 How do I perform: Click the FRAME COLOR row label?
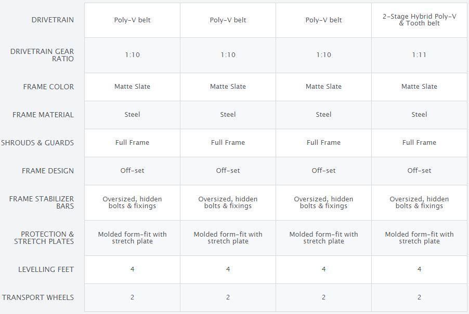coord(48,87)
